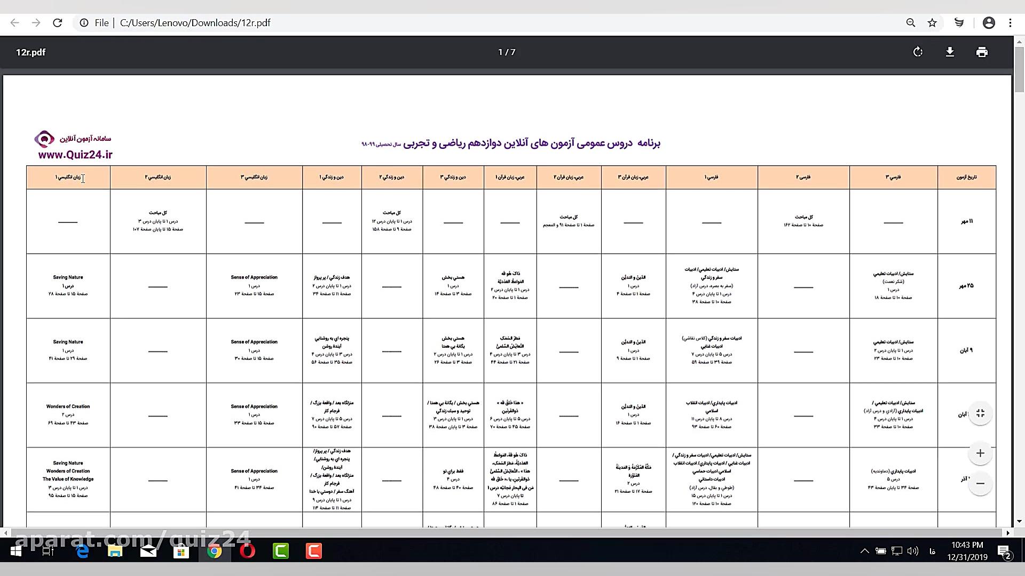Reload the current PDF page
1025x576 pixels.
(x=58, y=22)
